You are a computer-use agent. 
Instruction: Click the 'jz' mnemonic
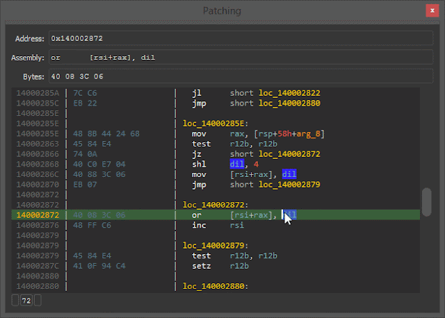pyautogui.click(x=197, y=154)
